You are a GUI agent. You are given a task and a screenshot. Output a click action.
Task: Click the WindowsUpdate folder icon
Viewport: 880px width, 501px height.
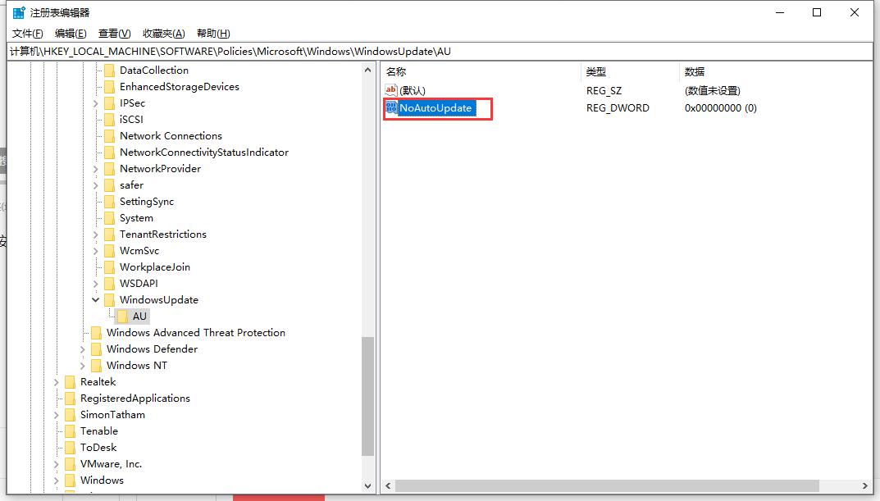pos(109,299)
